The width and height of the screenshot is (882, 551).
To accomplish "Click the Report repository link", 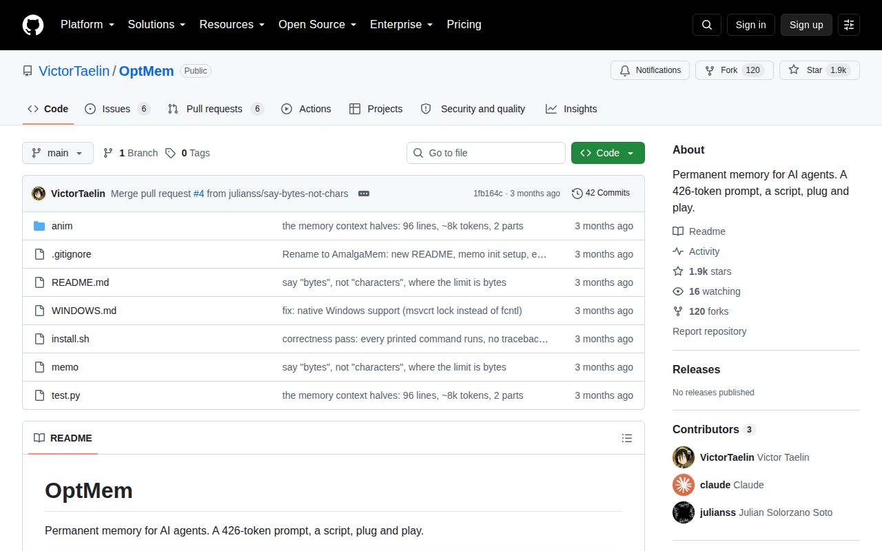I will pyautogui.click(x=709, y=331).
